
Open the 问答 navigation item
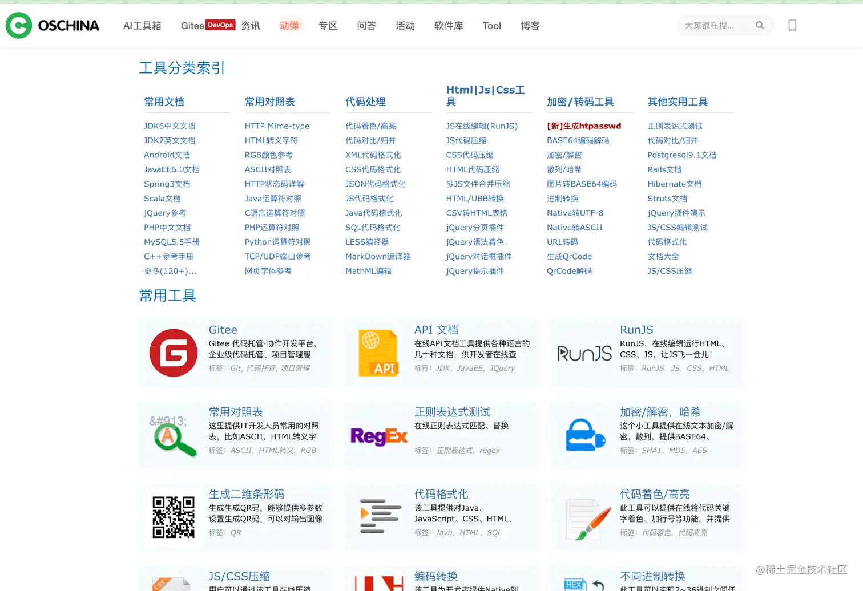[366, 26]
